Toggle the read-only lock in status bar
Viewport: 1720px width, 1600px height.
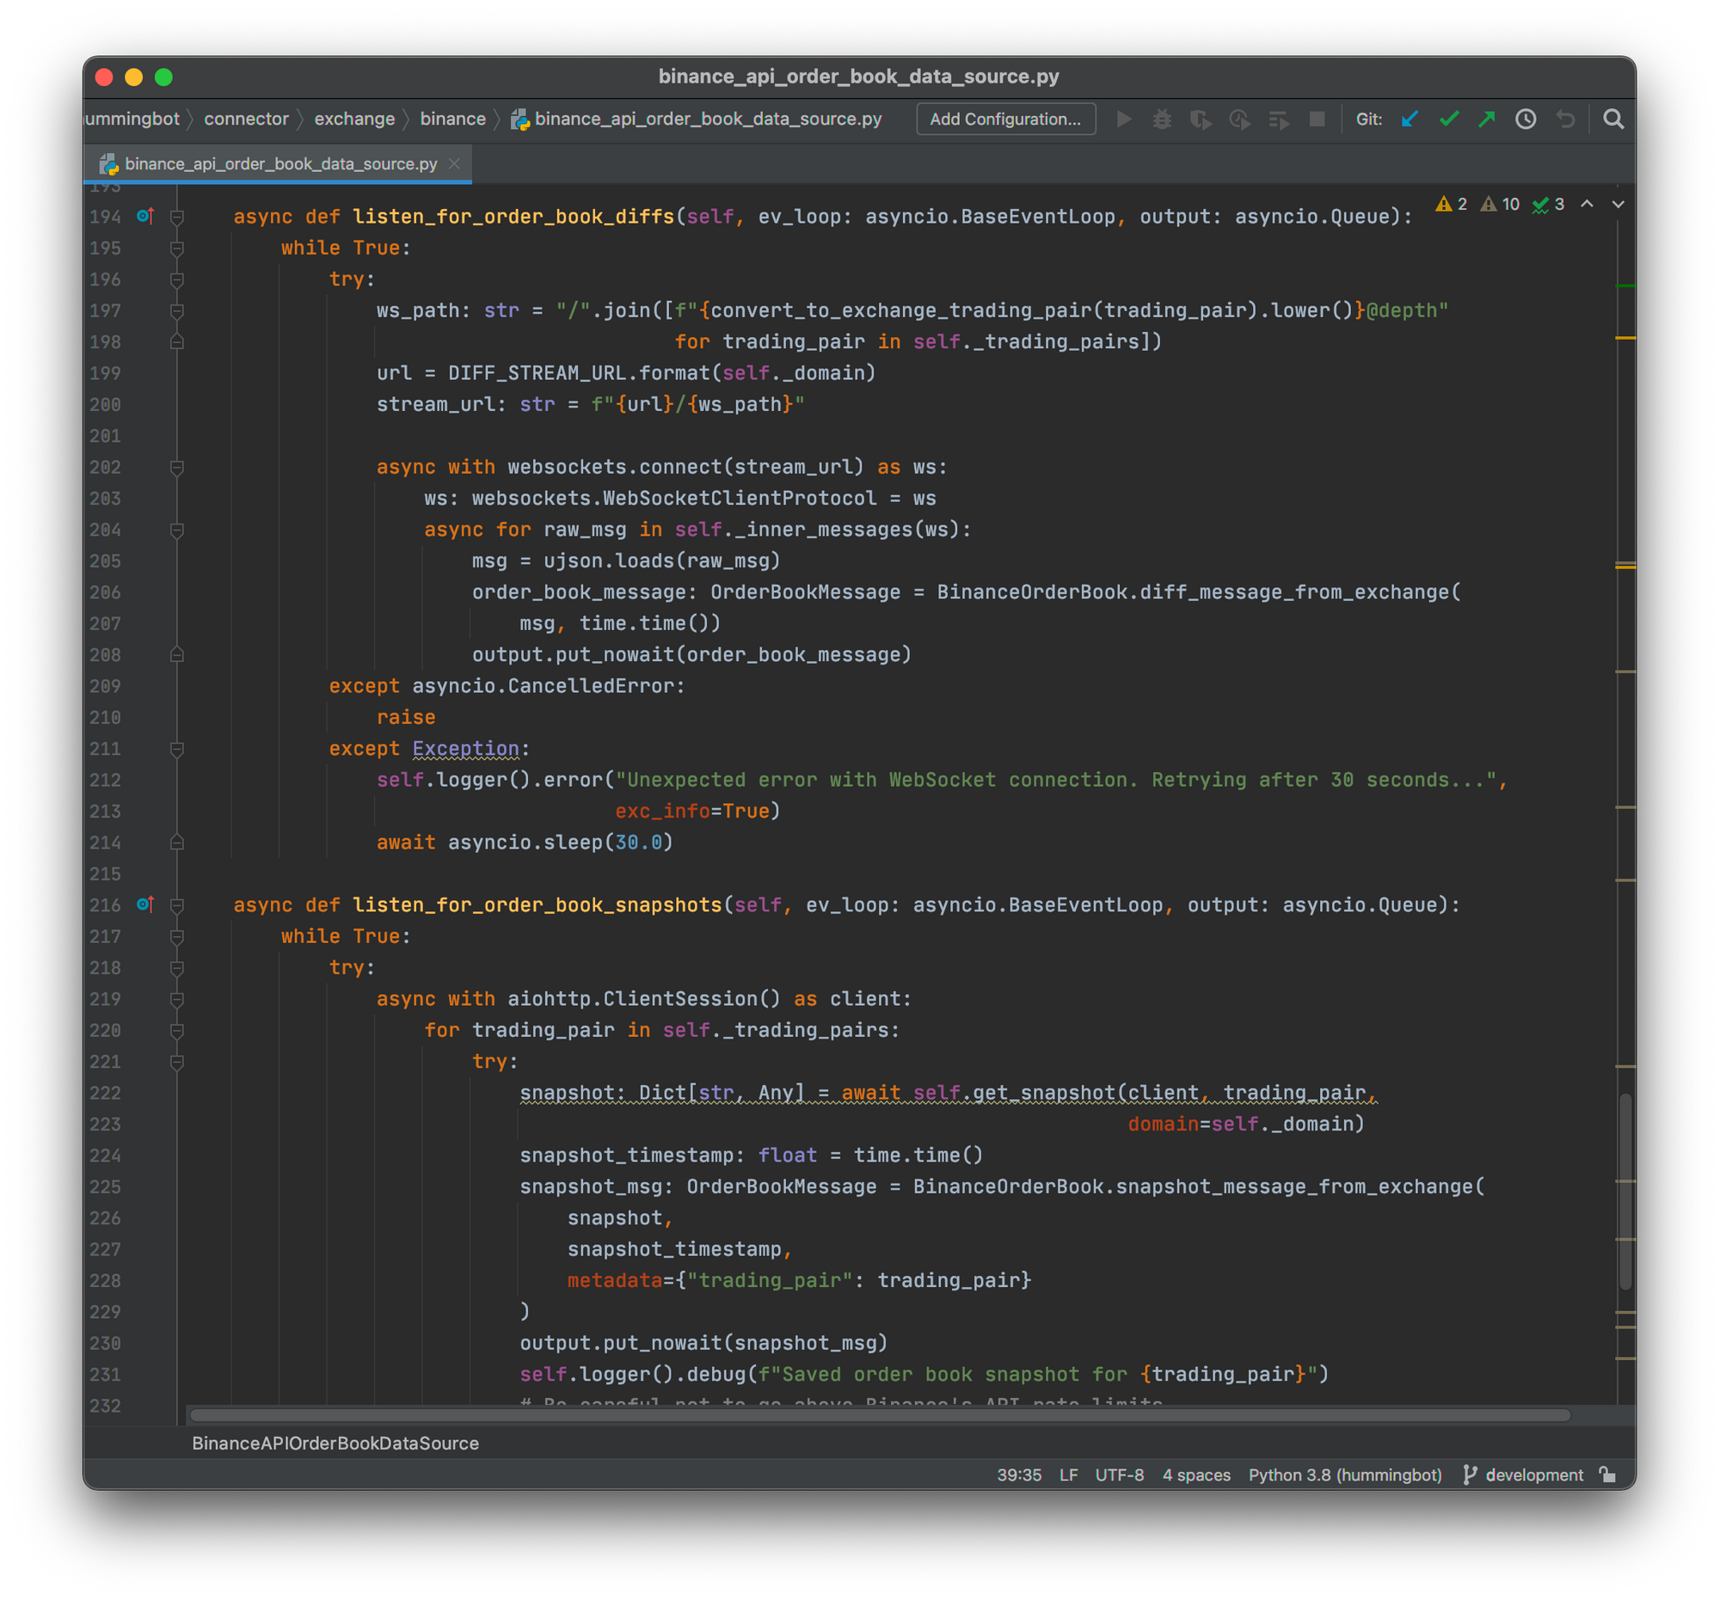click(x=1607, y=1474)
